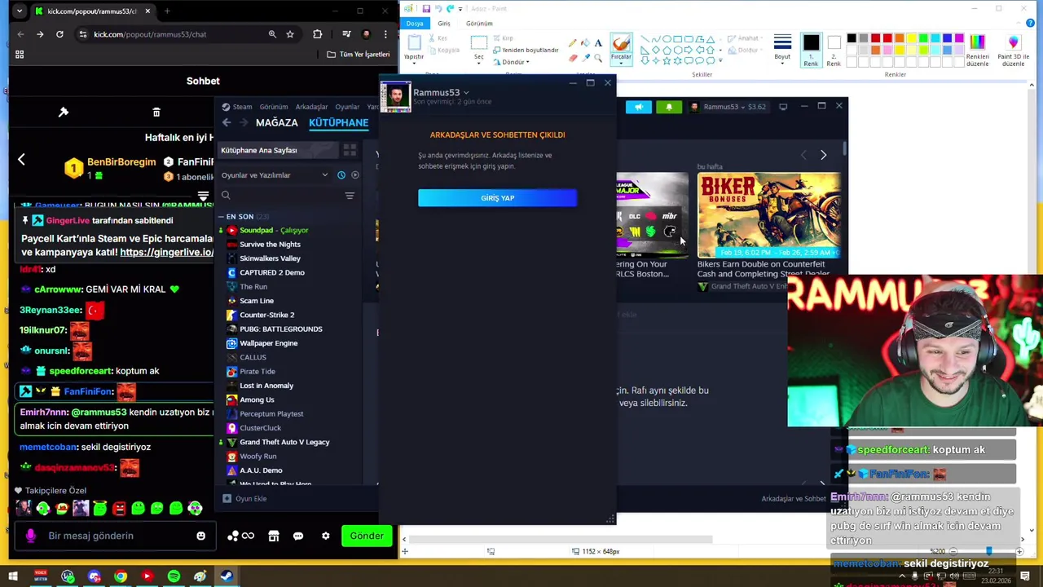This screenshot has height=587, width=1043.
Task: Open the Doldur fill dropdown in Paint
Action: click(x=746, y=50)
